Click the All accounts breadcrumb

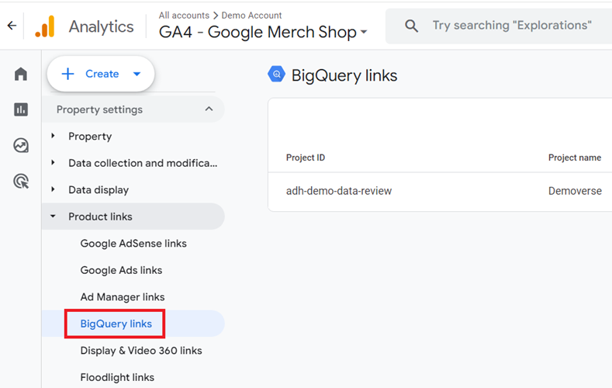184,16
